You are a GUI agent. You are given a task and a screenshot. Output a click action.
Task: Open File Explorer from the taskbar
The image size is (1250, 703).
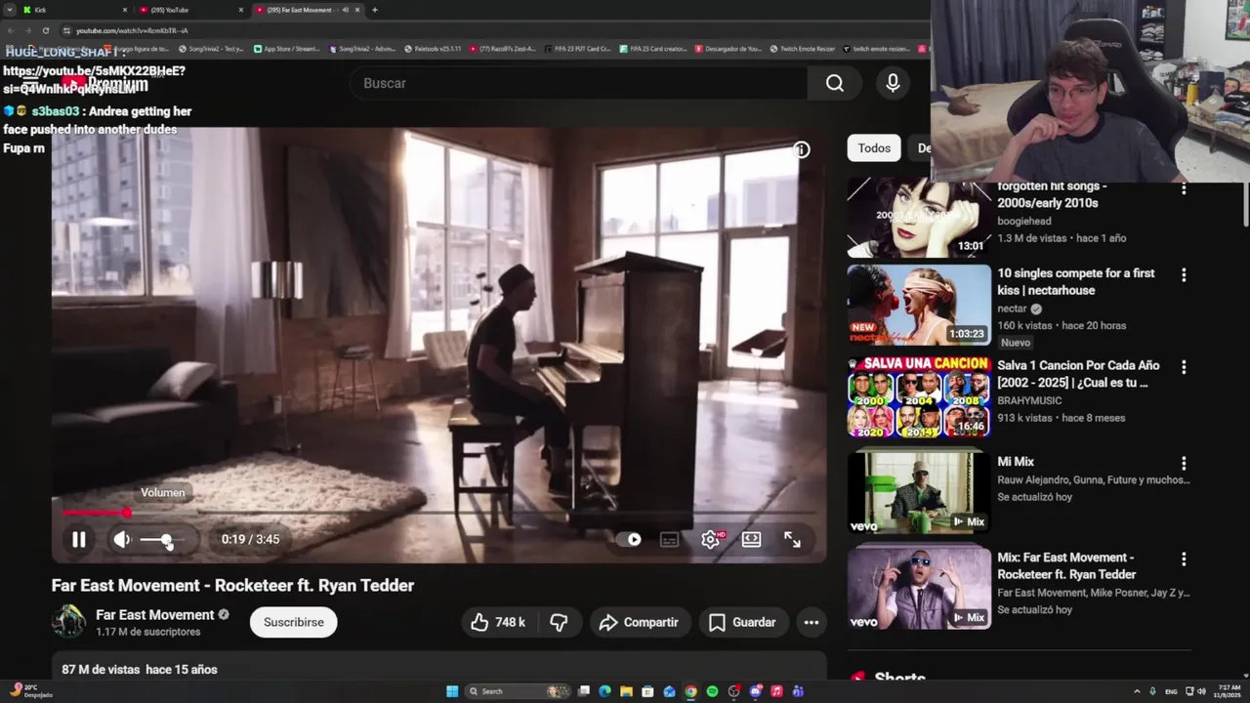(626, 691)
